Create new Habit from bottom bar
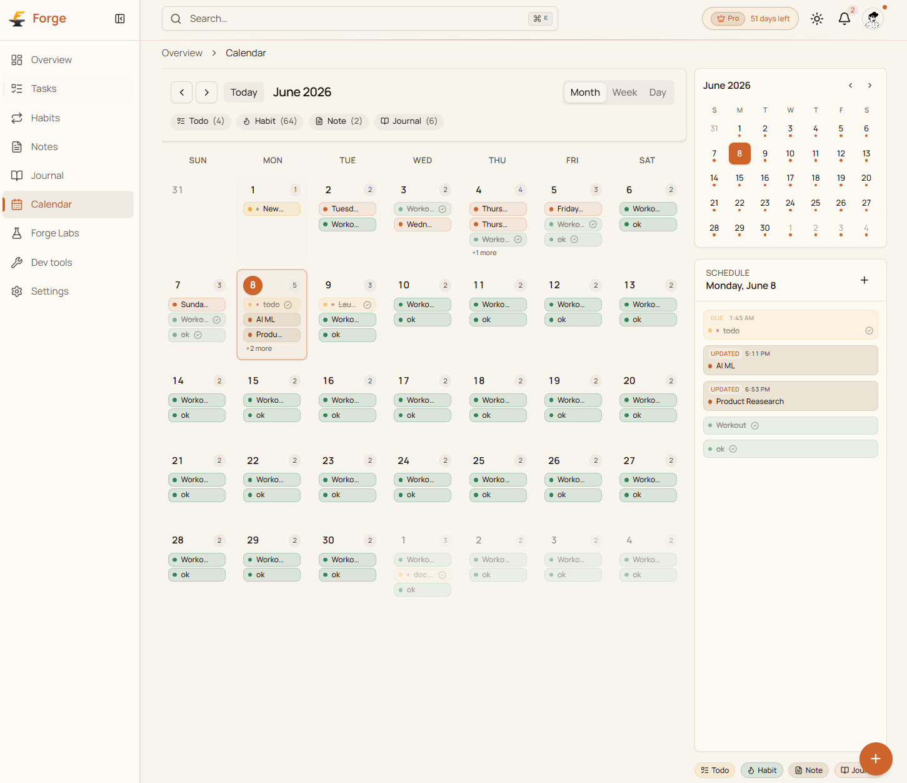 762,770
